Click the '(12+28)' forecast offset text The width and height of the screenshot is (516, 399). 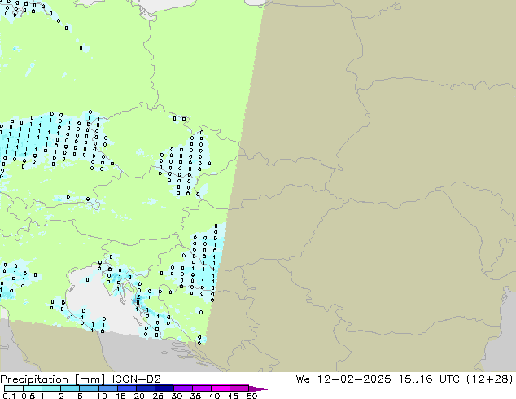490,379
